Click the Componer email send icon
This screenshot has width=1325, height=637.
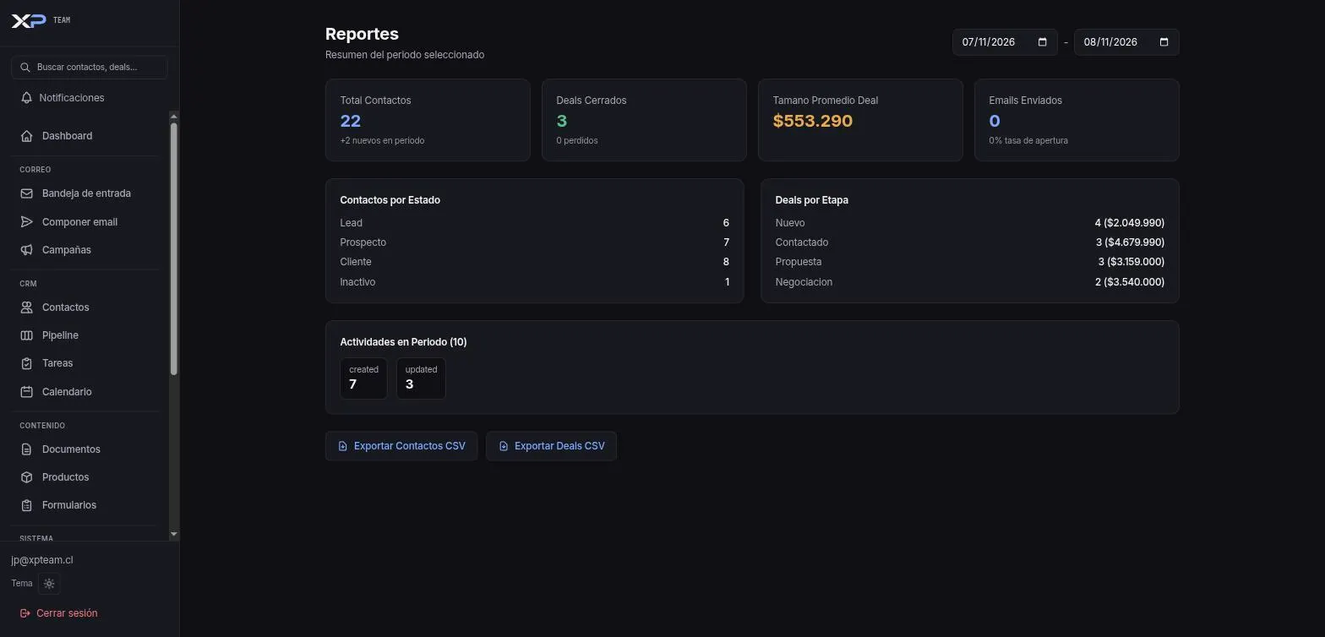(27, 222)
